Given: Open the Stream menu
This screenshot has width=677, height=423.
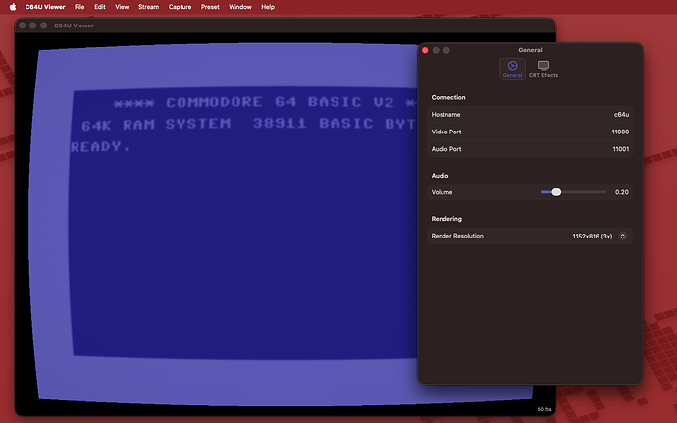Looking at the screenshot, I should [148, 7].
